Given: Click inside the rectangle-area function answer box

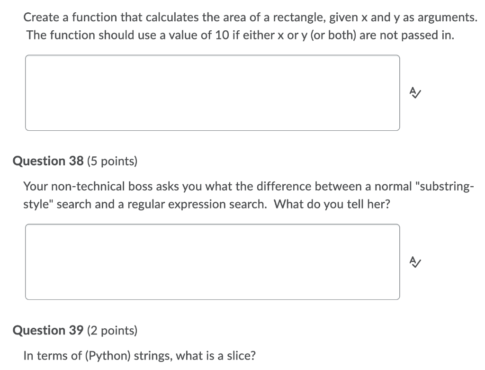Looking at the screenshot, I should [212, 92].
